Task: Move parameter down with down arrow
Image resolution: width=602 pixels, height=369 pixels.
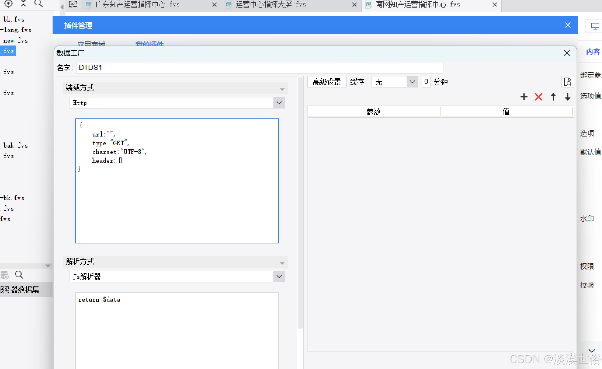Action: [x=568, y=97]
